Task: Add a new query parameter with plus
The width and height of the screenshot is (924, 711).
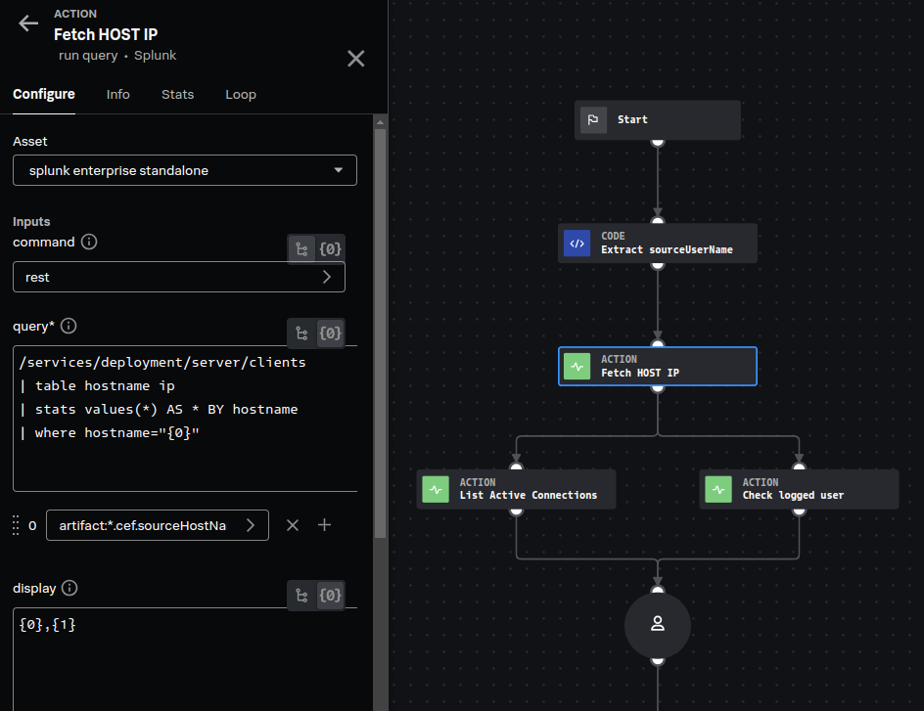Action: click(x=325, y=525)
